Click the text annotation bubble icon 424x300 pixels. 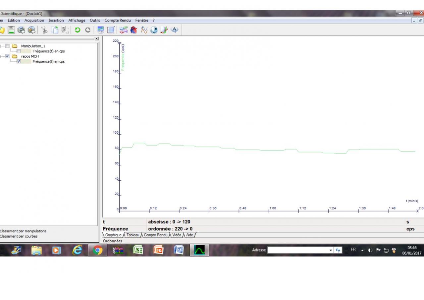coord(175,30)
